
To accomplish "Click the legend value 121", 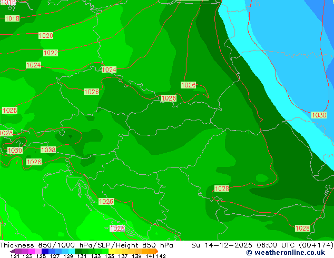I will pos(15,256).
